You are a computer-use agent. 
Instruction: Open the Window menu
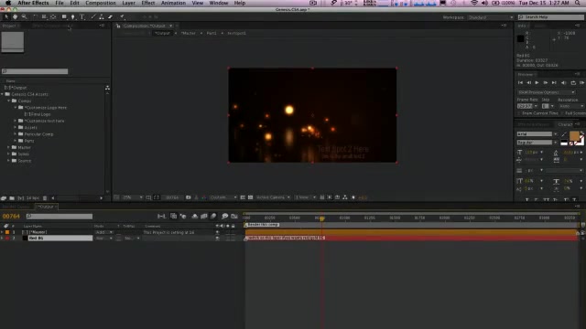click(219, 3)
